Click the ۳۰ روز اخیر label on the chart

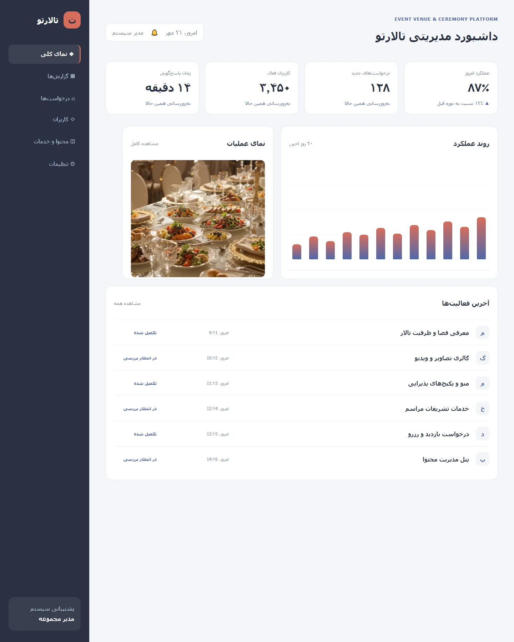click(301, 144)
